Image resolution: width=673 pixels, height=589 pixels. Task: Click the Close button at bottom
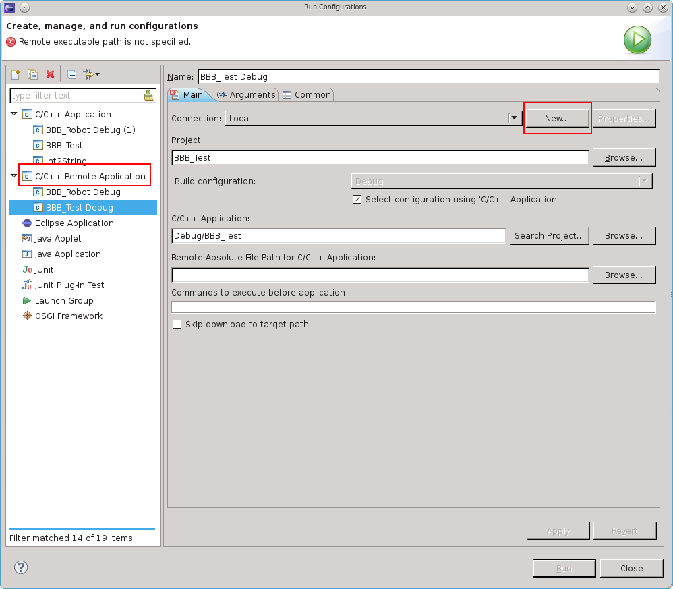[x=631, y=568]
